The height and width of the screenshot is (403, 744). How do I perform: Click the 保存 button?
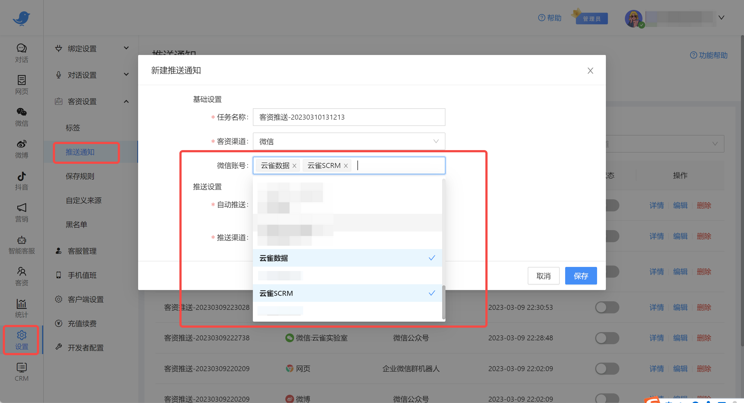point(581,276)
